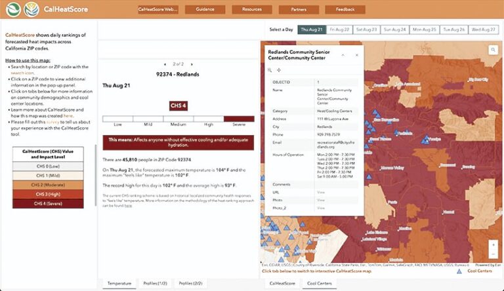Select day Thu Aug 21
504x291 pixels.
tap(312, 29)
